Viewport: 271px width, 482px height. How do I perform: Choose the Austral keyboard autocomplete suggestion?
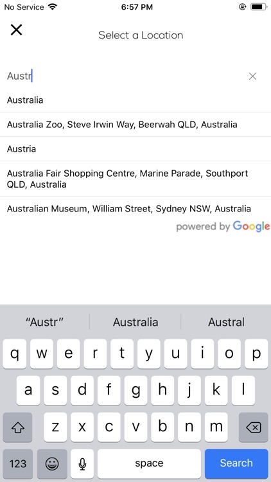tap(226, 322)
